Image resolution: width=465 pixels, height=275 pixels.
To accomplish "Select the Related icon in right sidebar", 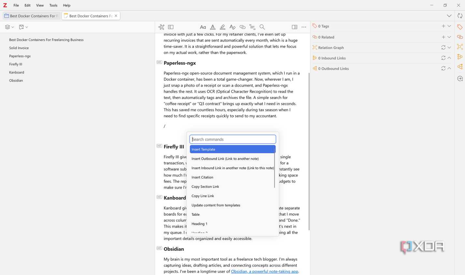I will click(460, 37).
